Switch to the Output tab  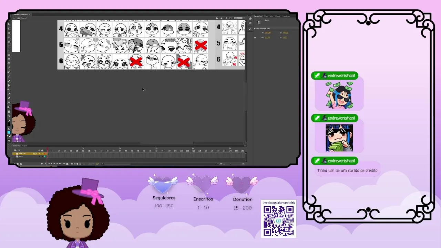click(x=24, y=146)
